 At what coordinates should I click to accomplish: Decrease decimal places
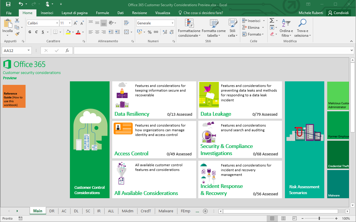(171, 32)
